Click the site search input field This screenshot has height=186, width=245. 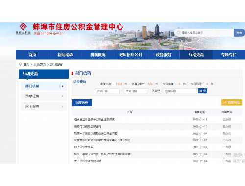coord(204,33)
